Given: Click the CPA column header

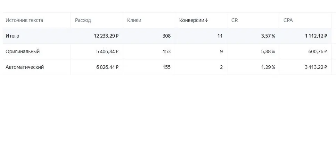Looking at the screenshot, I should point(288,21).
